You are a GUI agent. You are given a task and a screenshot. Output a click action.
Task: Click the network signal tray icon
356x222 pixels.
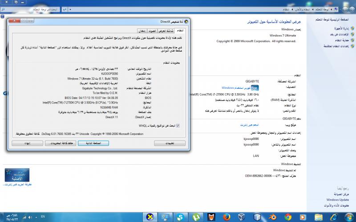click(24, 217)
